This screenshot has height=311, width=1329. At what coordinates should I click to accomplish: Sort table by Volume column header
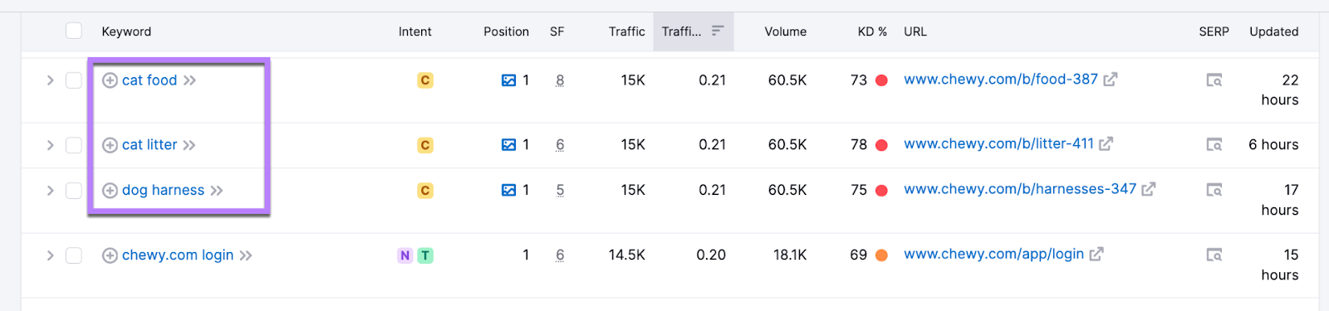785,32
